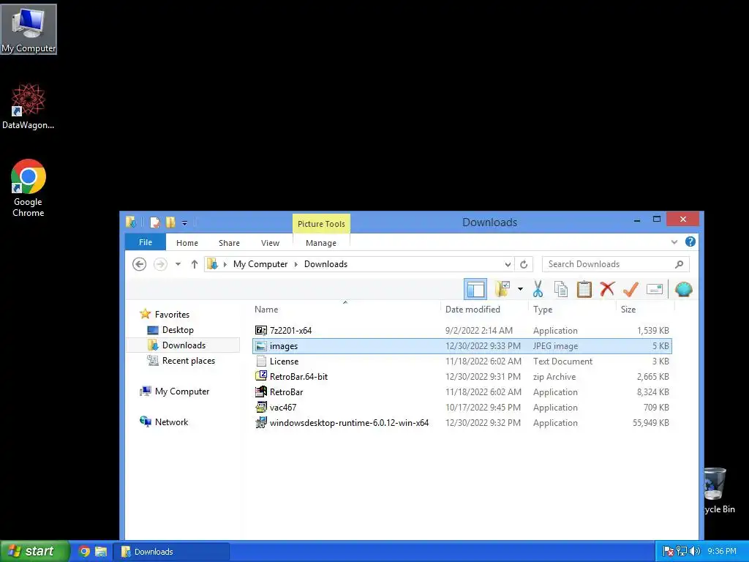This screenshot has width=749, height=562.
Task: Refresh the Downloads folder view
Action: pyautogui.click(x=524, y=264)
